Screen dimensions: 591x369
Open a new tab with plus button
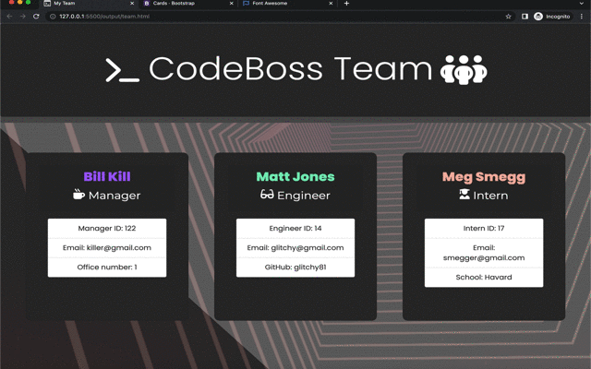pos(346,4)
